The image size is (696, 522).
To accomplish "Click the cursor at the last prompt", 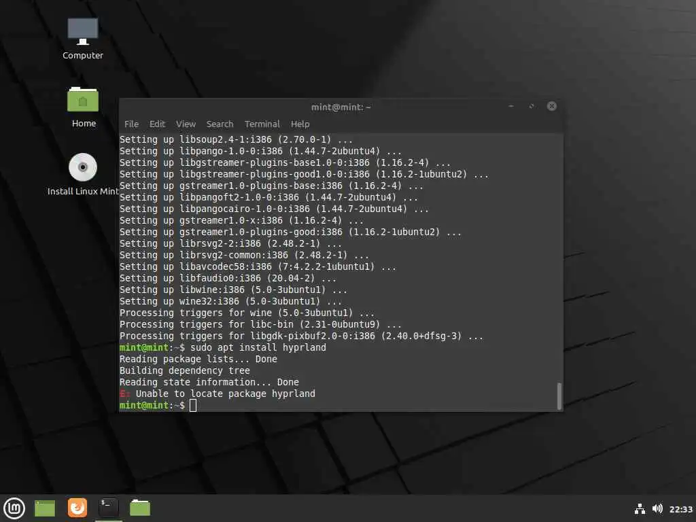I will pos(193,405).
